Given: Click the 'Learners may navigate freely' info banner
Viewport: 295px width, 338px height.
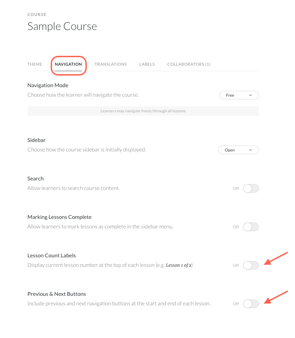Looking at the screenshot, I should pyautogui.click(x=143, y=111).
